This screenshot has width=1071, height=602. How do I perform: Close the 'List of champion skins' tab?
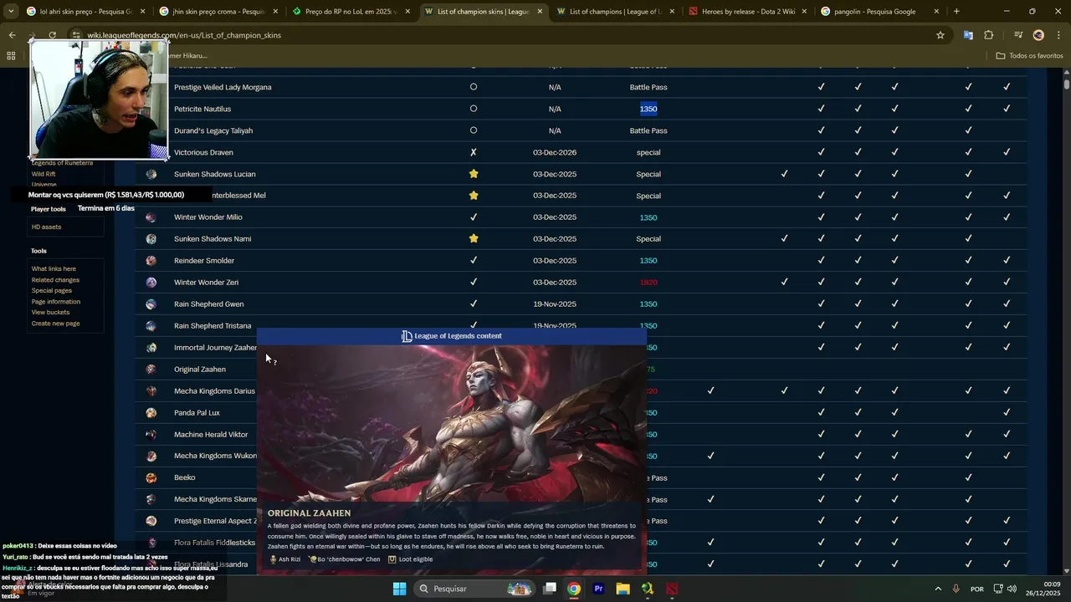tap(540, 12)
